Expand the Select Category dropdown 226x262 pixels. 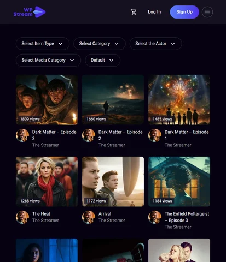(x=100, y=44)
